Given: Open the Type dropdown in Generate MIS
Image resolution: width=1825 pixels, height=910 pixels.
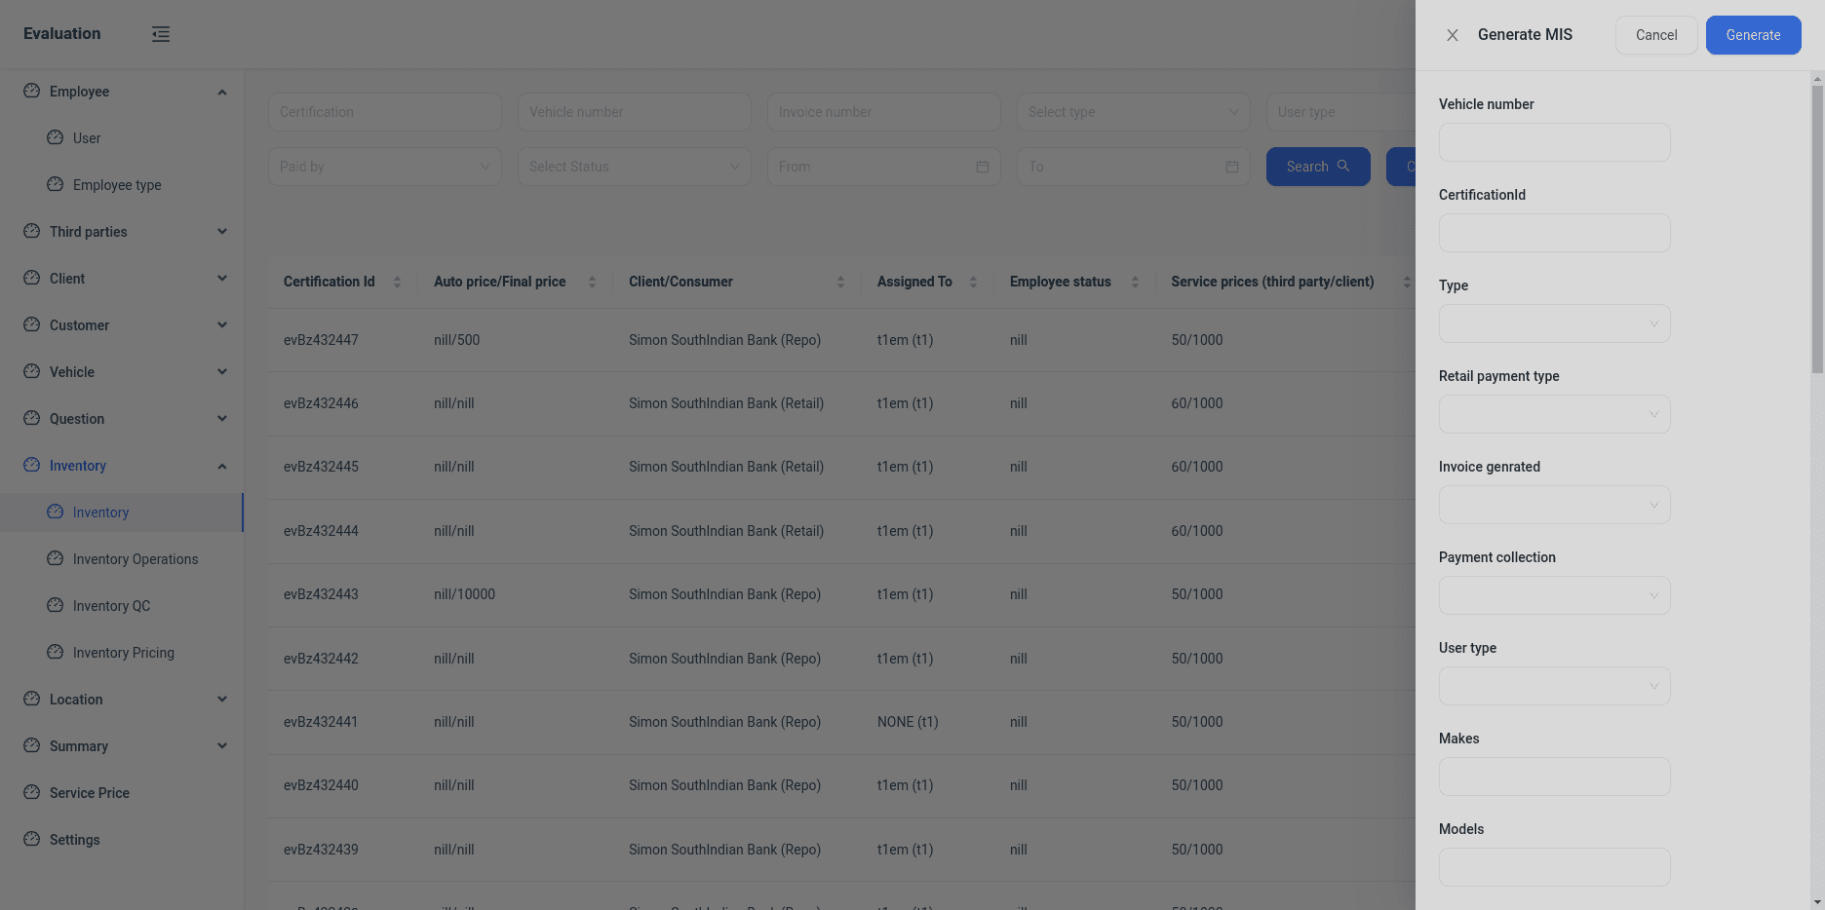Looking at the screenshot, I should pyautogui.click(x=1554, y=323).
